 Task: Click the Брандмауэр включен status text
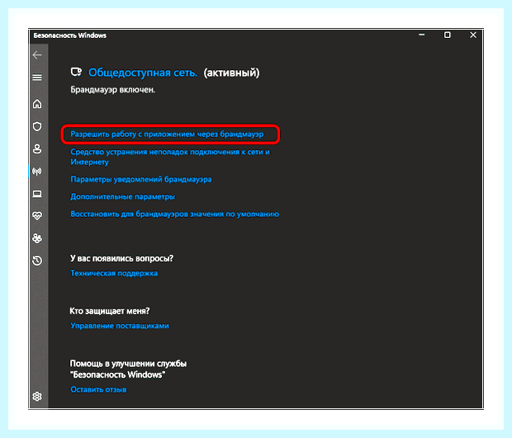(x=112, y=90)
